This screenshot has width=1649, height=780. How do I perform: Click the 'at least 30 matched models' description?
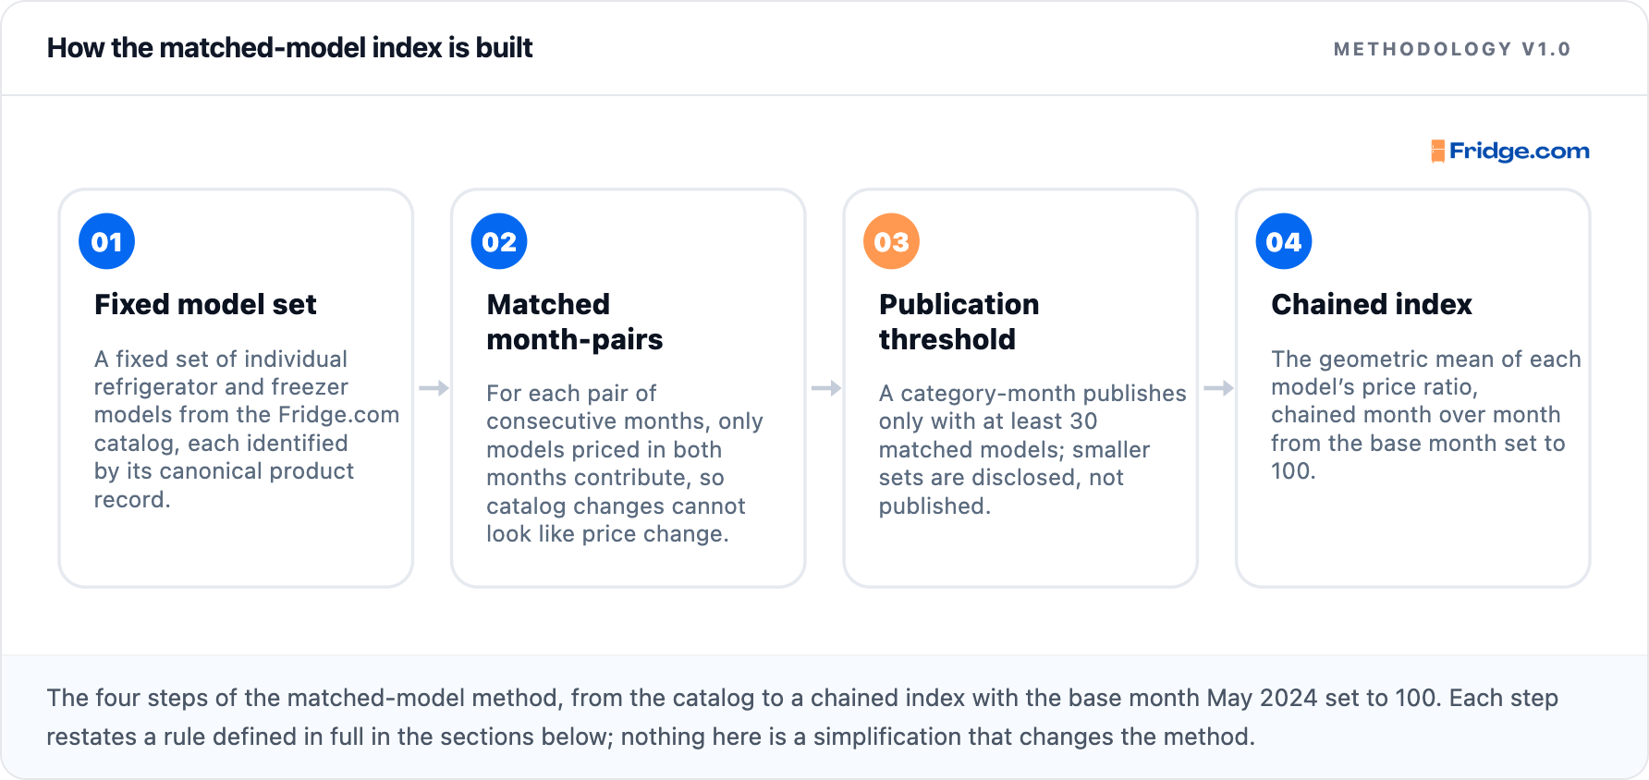[1032, 449]
